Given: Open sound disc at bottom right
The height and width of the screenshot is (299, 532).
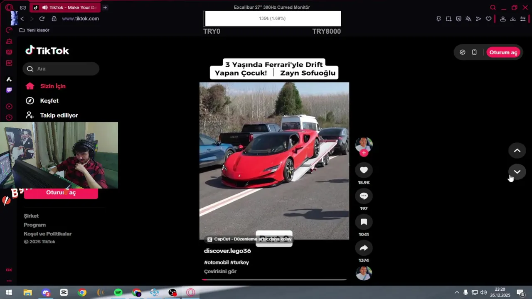Looking at the screenshot, I should click(x=364, y=273).
